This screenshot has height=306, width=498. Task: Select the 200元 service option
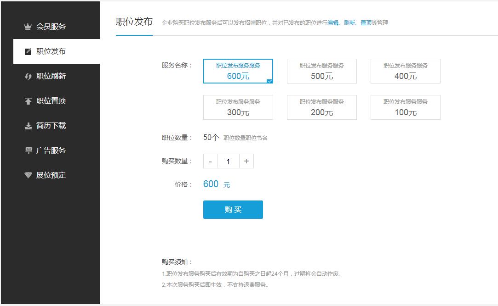click(321, 107)
